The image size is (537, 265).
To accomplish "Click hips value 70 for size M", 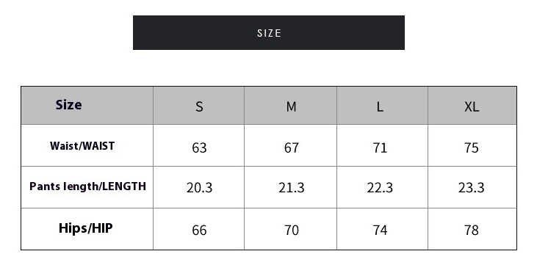I will click(292, 230).
